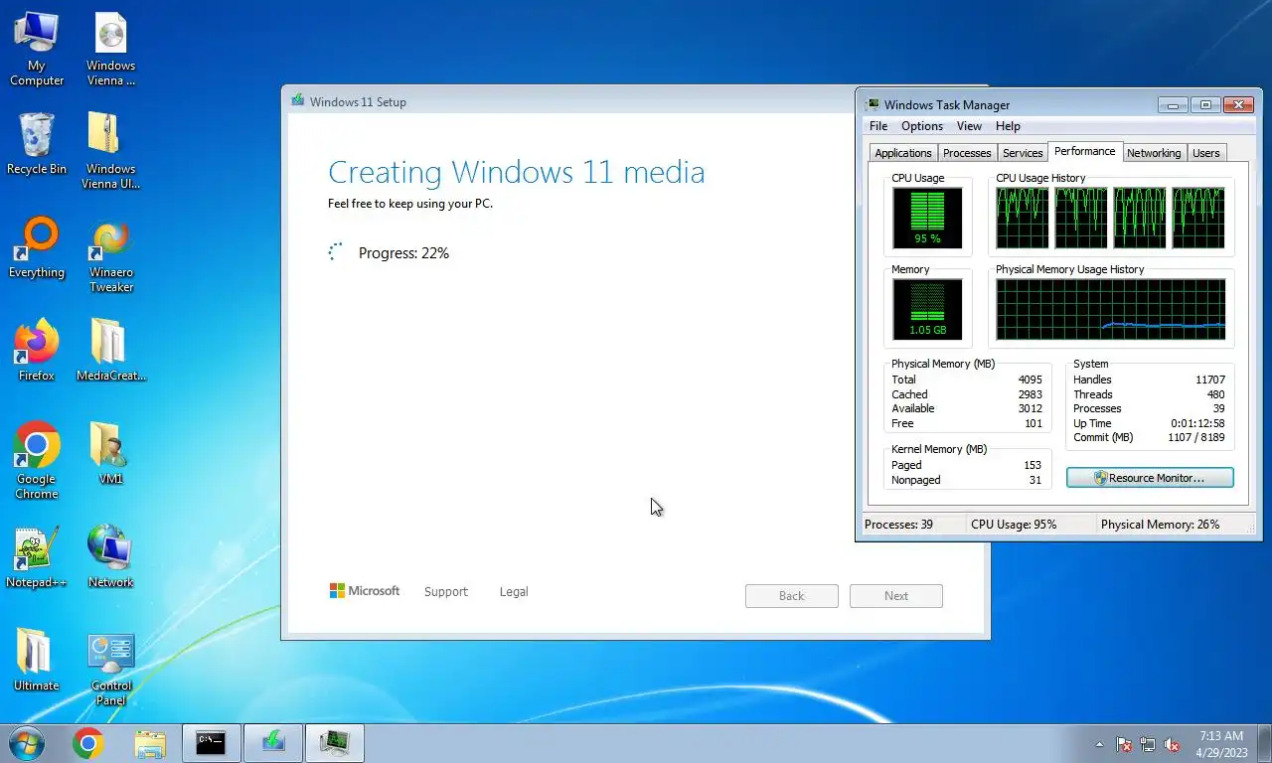
Task: Open My Computer desktop icon
Action: (x=37, y=50)
